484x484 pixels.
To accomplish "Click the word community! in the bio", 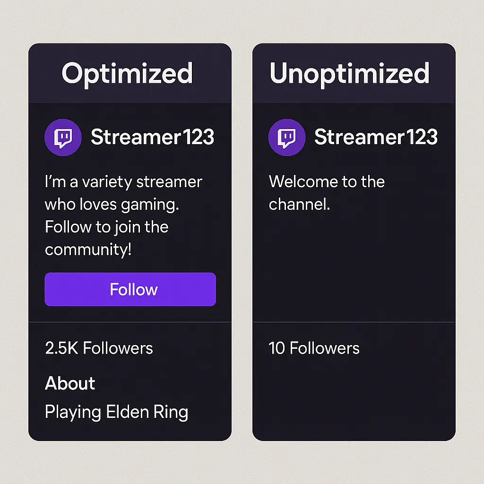I will point(88,250).
